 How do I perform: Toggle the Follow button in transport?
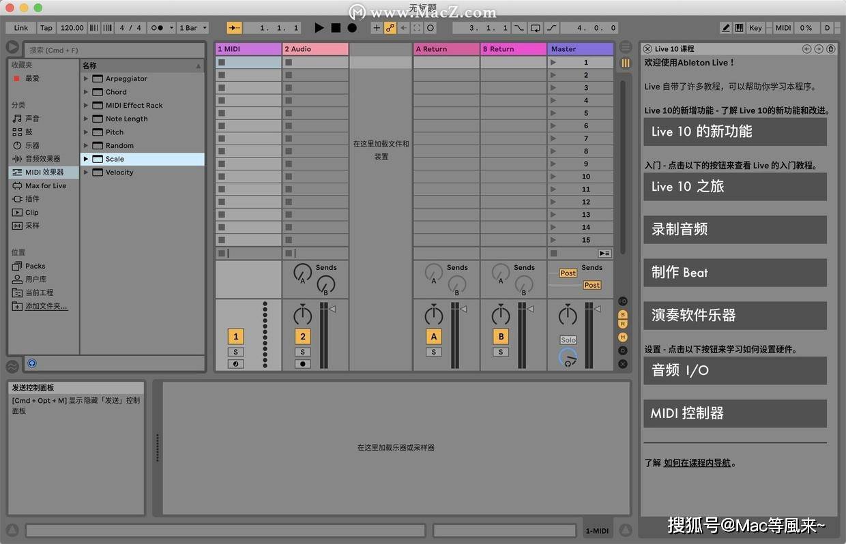234,28
